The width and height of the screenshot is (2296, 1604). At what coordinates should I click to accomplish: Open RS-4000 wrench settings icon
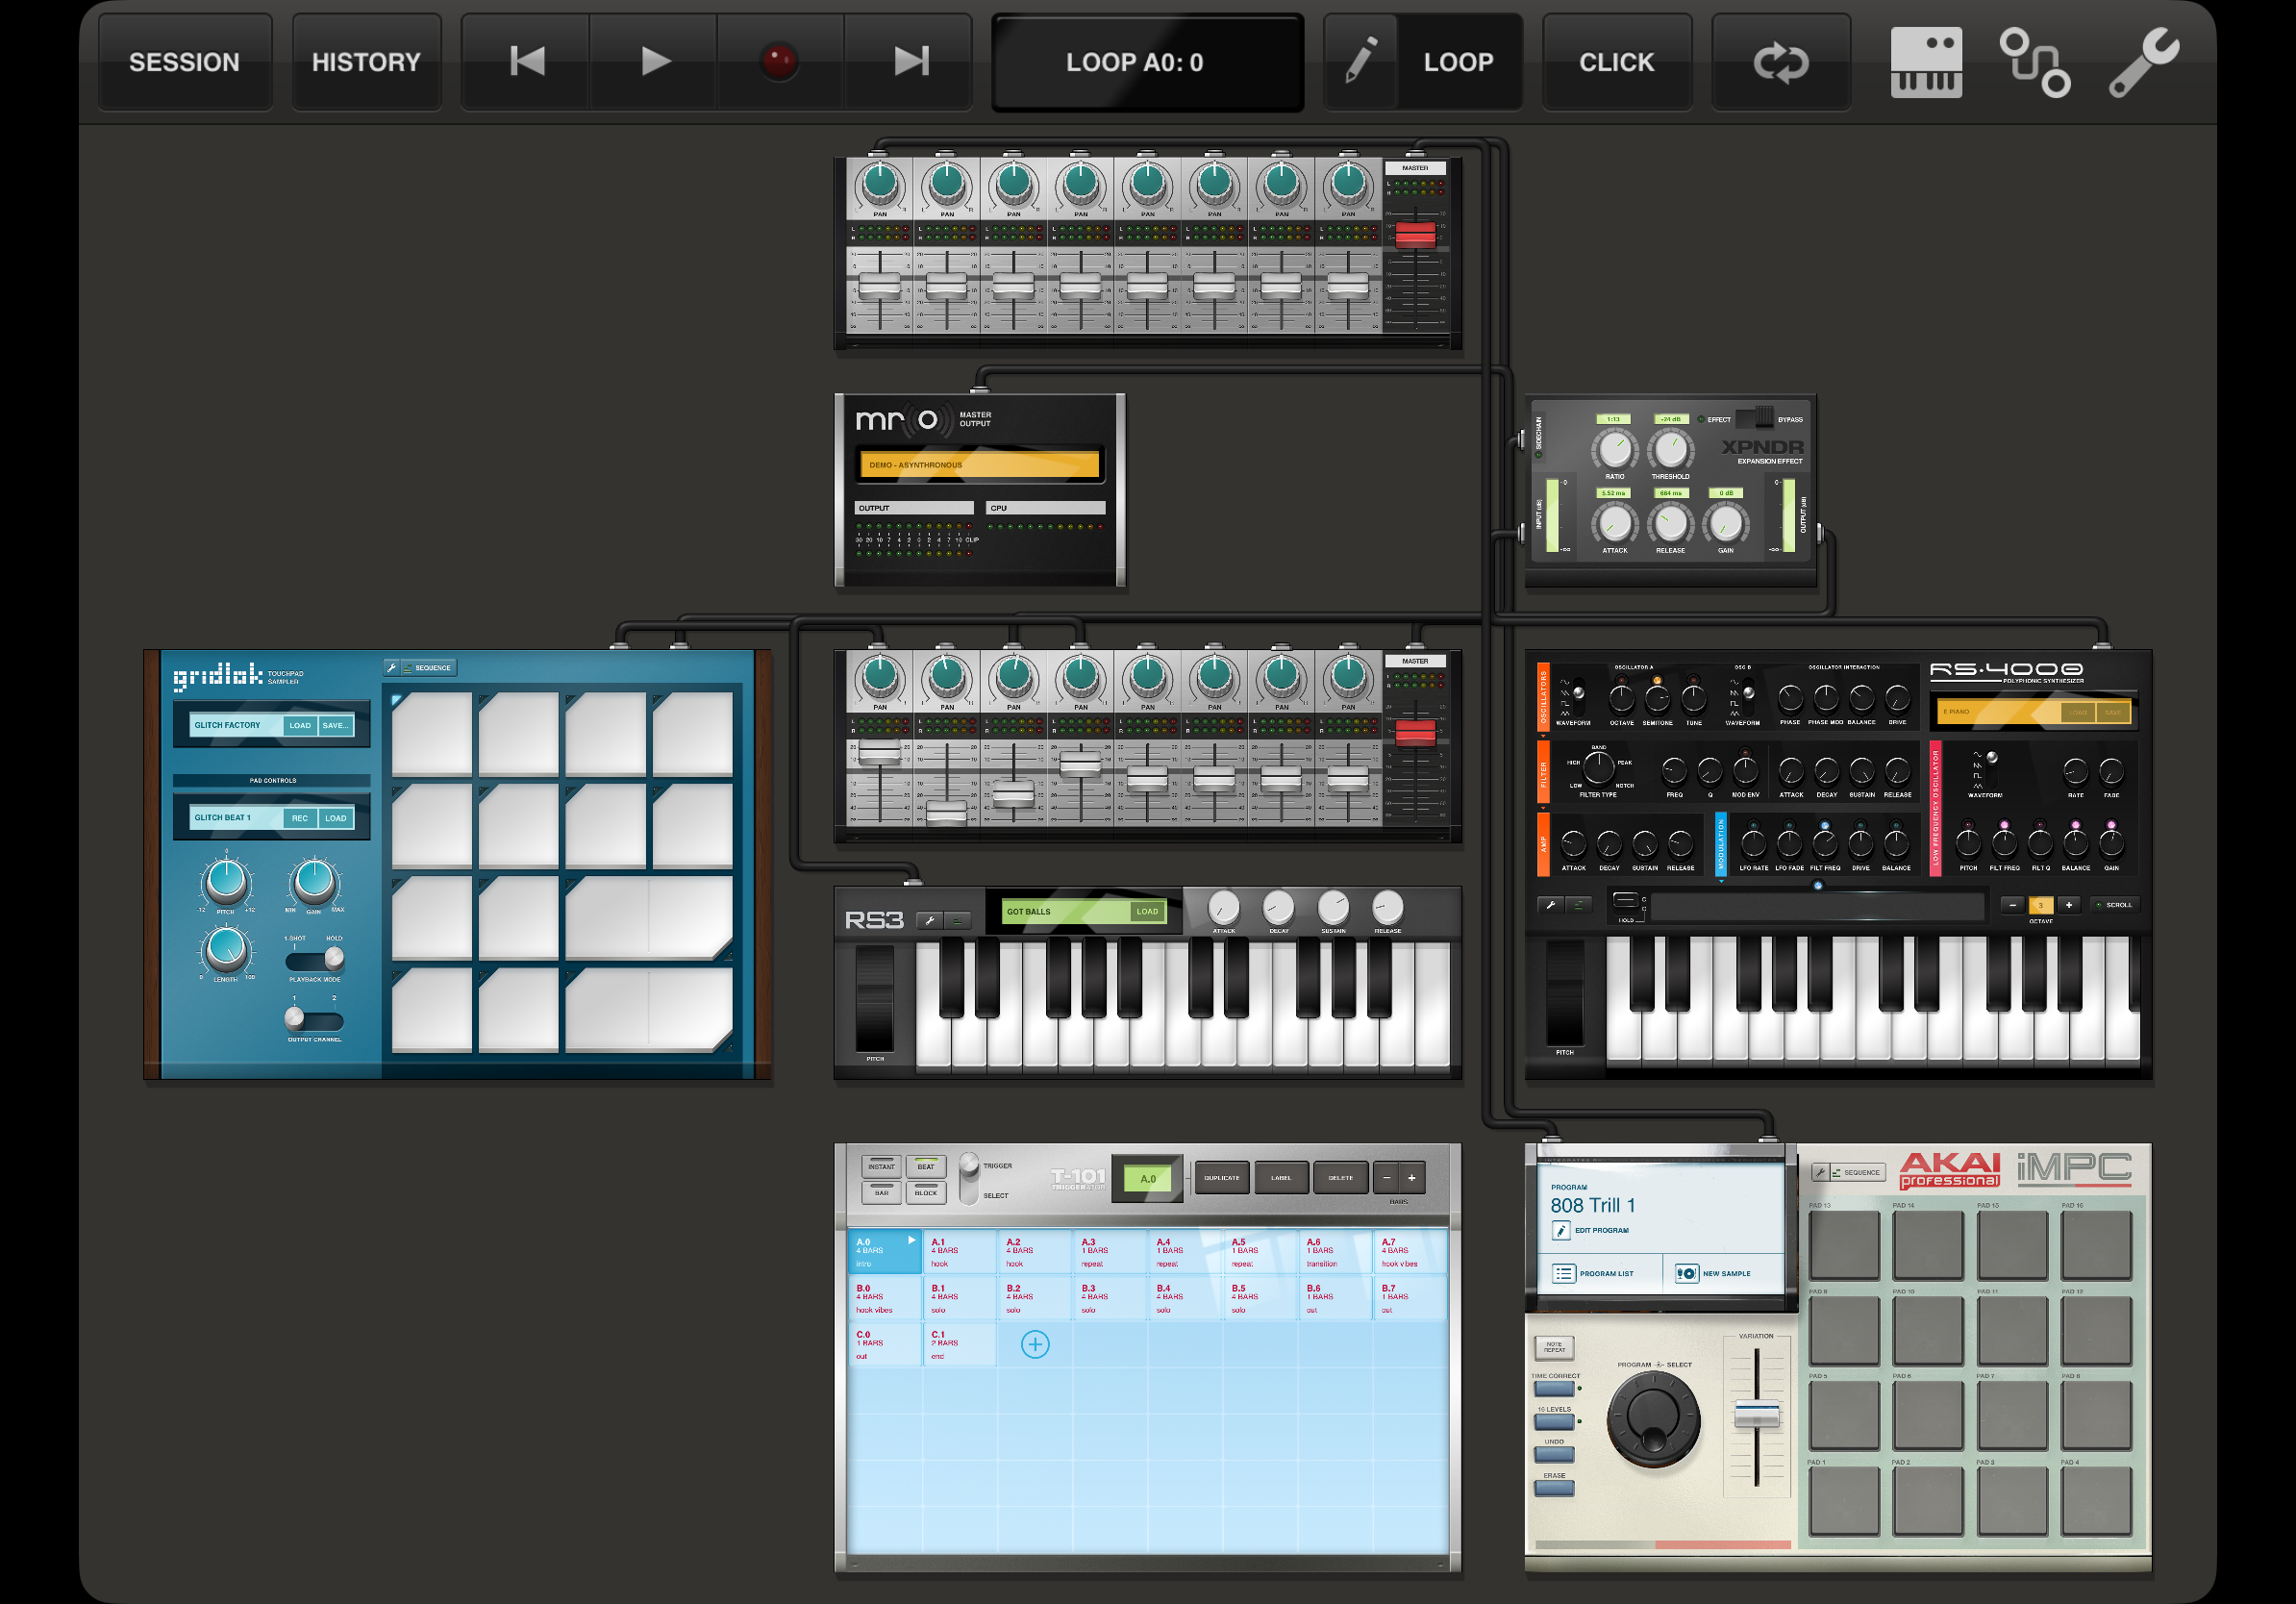pyautogui.click(x=1550, y=904)
